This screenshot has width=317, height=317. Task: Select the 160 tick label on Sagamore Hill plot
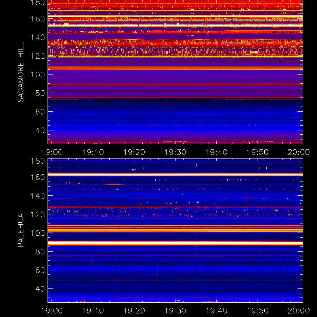click(38, 19)
